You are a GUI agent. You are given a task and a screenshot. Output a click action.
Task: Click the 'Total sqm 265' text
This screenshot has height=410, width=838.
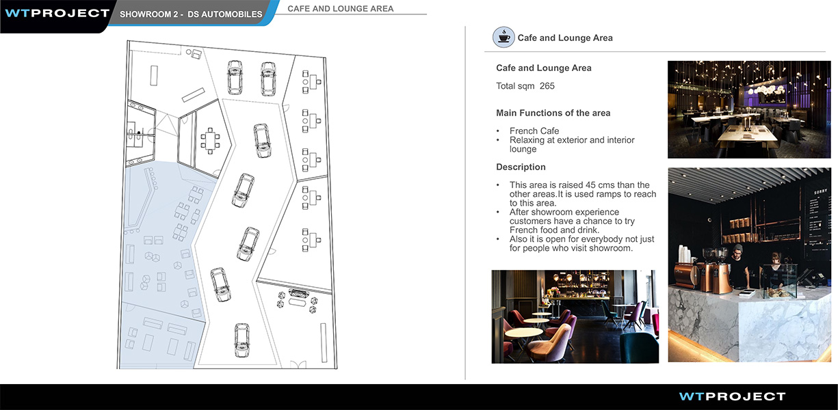525,86
